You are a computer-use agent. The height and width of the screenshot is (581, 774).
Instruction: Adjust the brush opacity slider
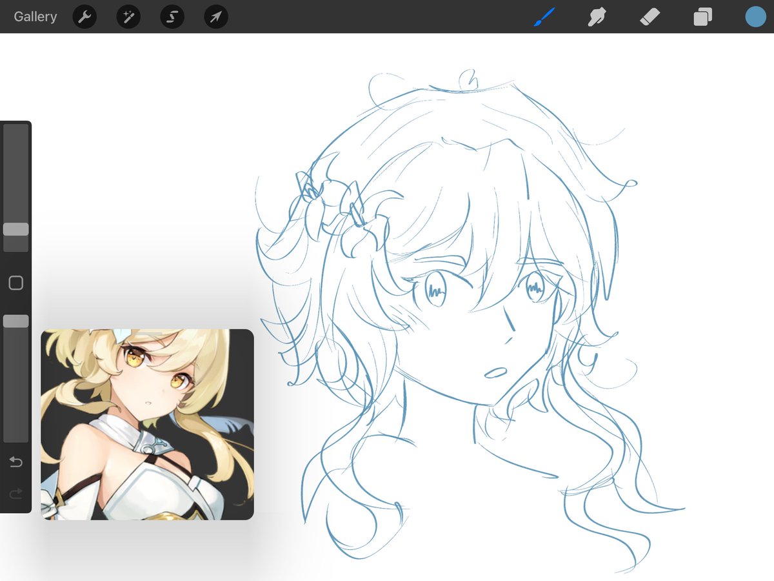[x=15, y=321]
